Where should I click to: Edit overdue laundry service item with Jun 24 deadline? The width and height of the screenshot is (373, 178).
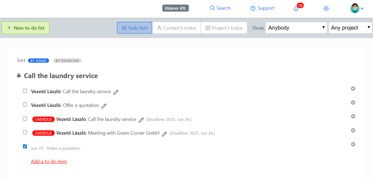[x=141, y=120]
